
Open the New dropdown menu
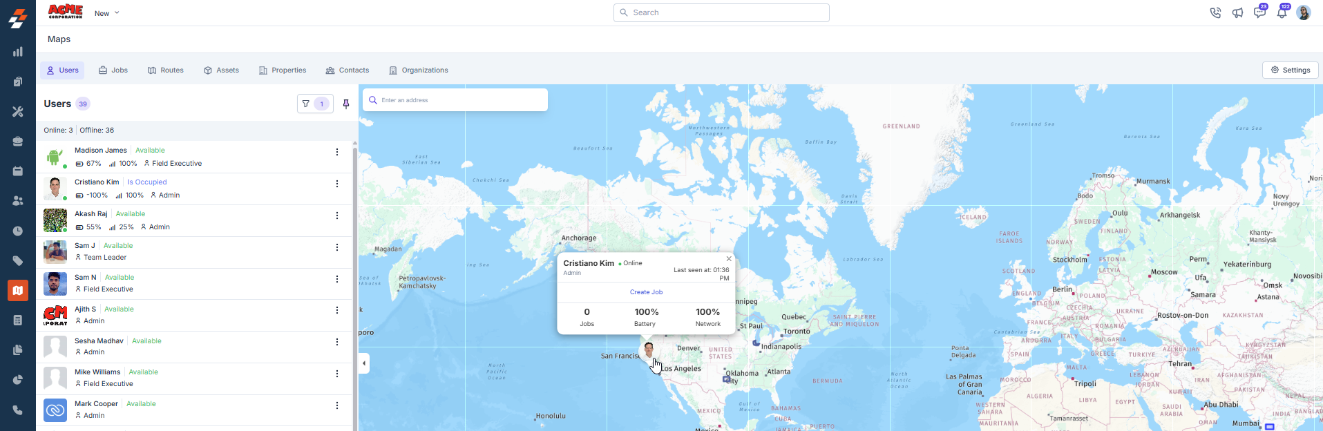(107, 13)
